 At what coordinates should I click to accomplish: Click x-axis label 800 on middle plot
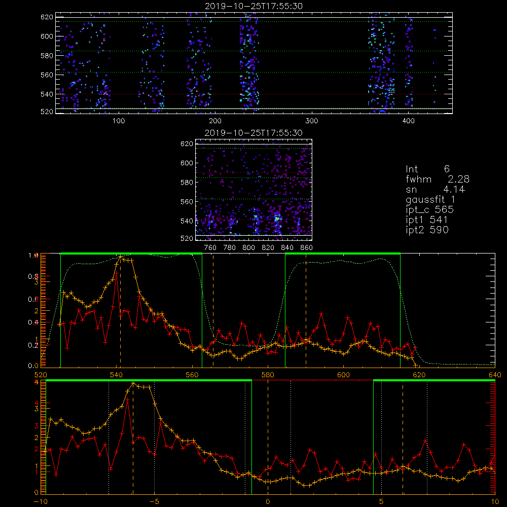248,248
